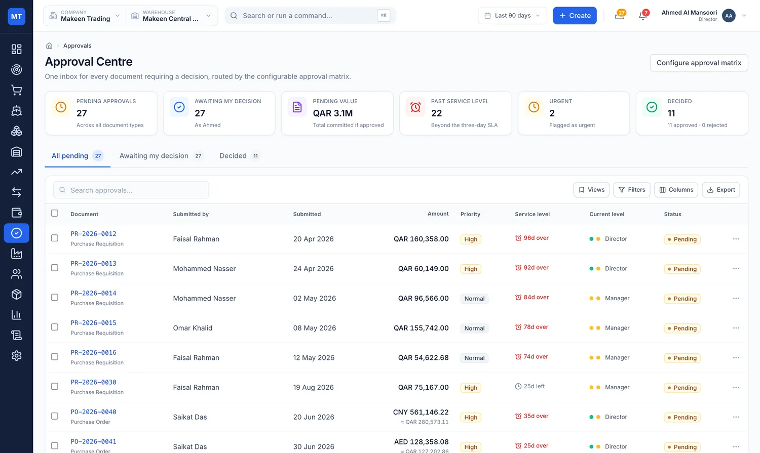This screenshot has height=453, width=760.
Task: Check the PO-2026-0041 row checkbox
Action: click(x=55, y=445)
